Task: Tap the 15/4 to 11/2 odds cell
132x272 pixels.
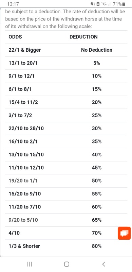Action: (x=23, y=102)
